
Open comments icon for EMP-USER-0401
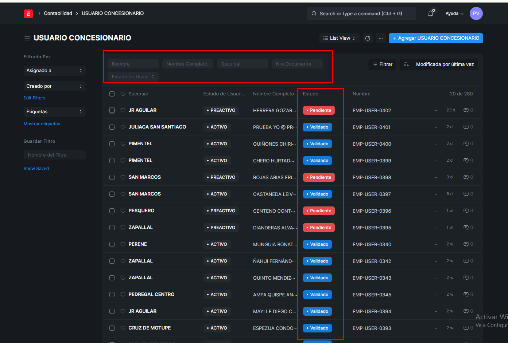point(466,127)
